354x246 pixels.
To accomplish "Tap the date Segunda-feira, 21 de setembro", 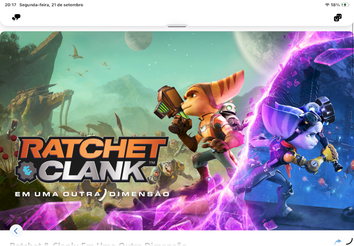I will pos(51,5).
